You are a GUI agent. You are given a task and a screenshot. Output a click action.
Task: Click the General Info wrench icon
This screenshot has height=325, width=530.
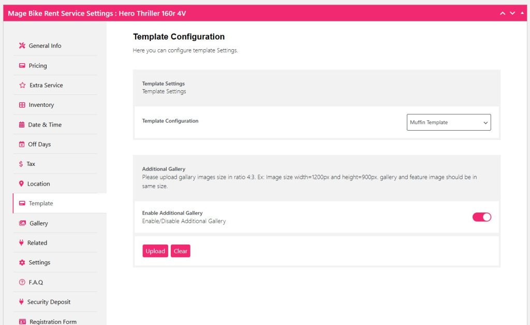pos(22,46)
